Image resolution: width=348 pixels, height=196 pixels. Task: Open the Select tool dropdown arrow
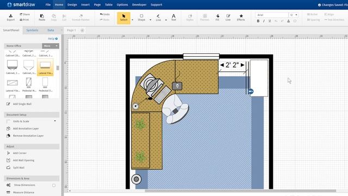pyautogui.click(x=133, y=20)
